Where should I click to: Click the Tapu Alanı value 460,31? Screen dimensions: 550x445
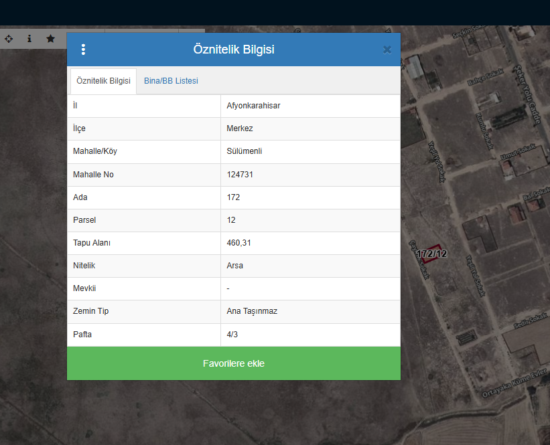(238, 243)
